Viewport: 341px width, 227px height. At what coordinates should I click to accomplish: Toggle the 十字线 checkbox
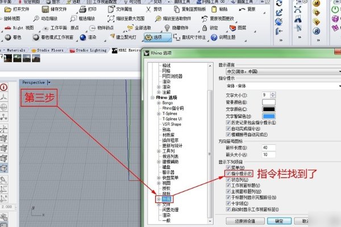(x=228, y=203)
